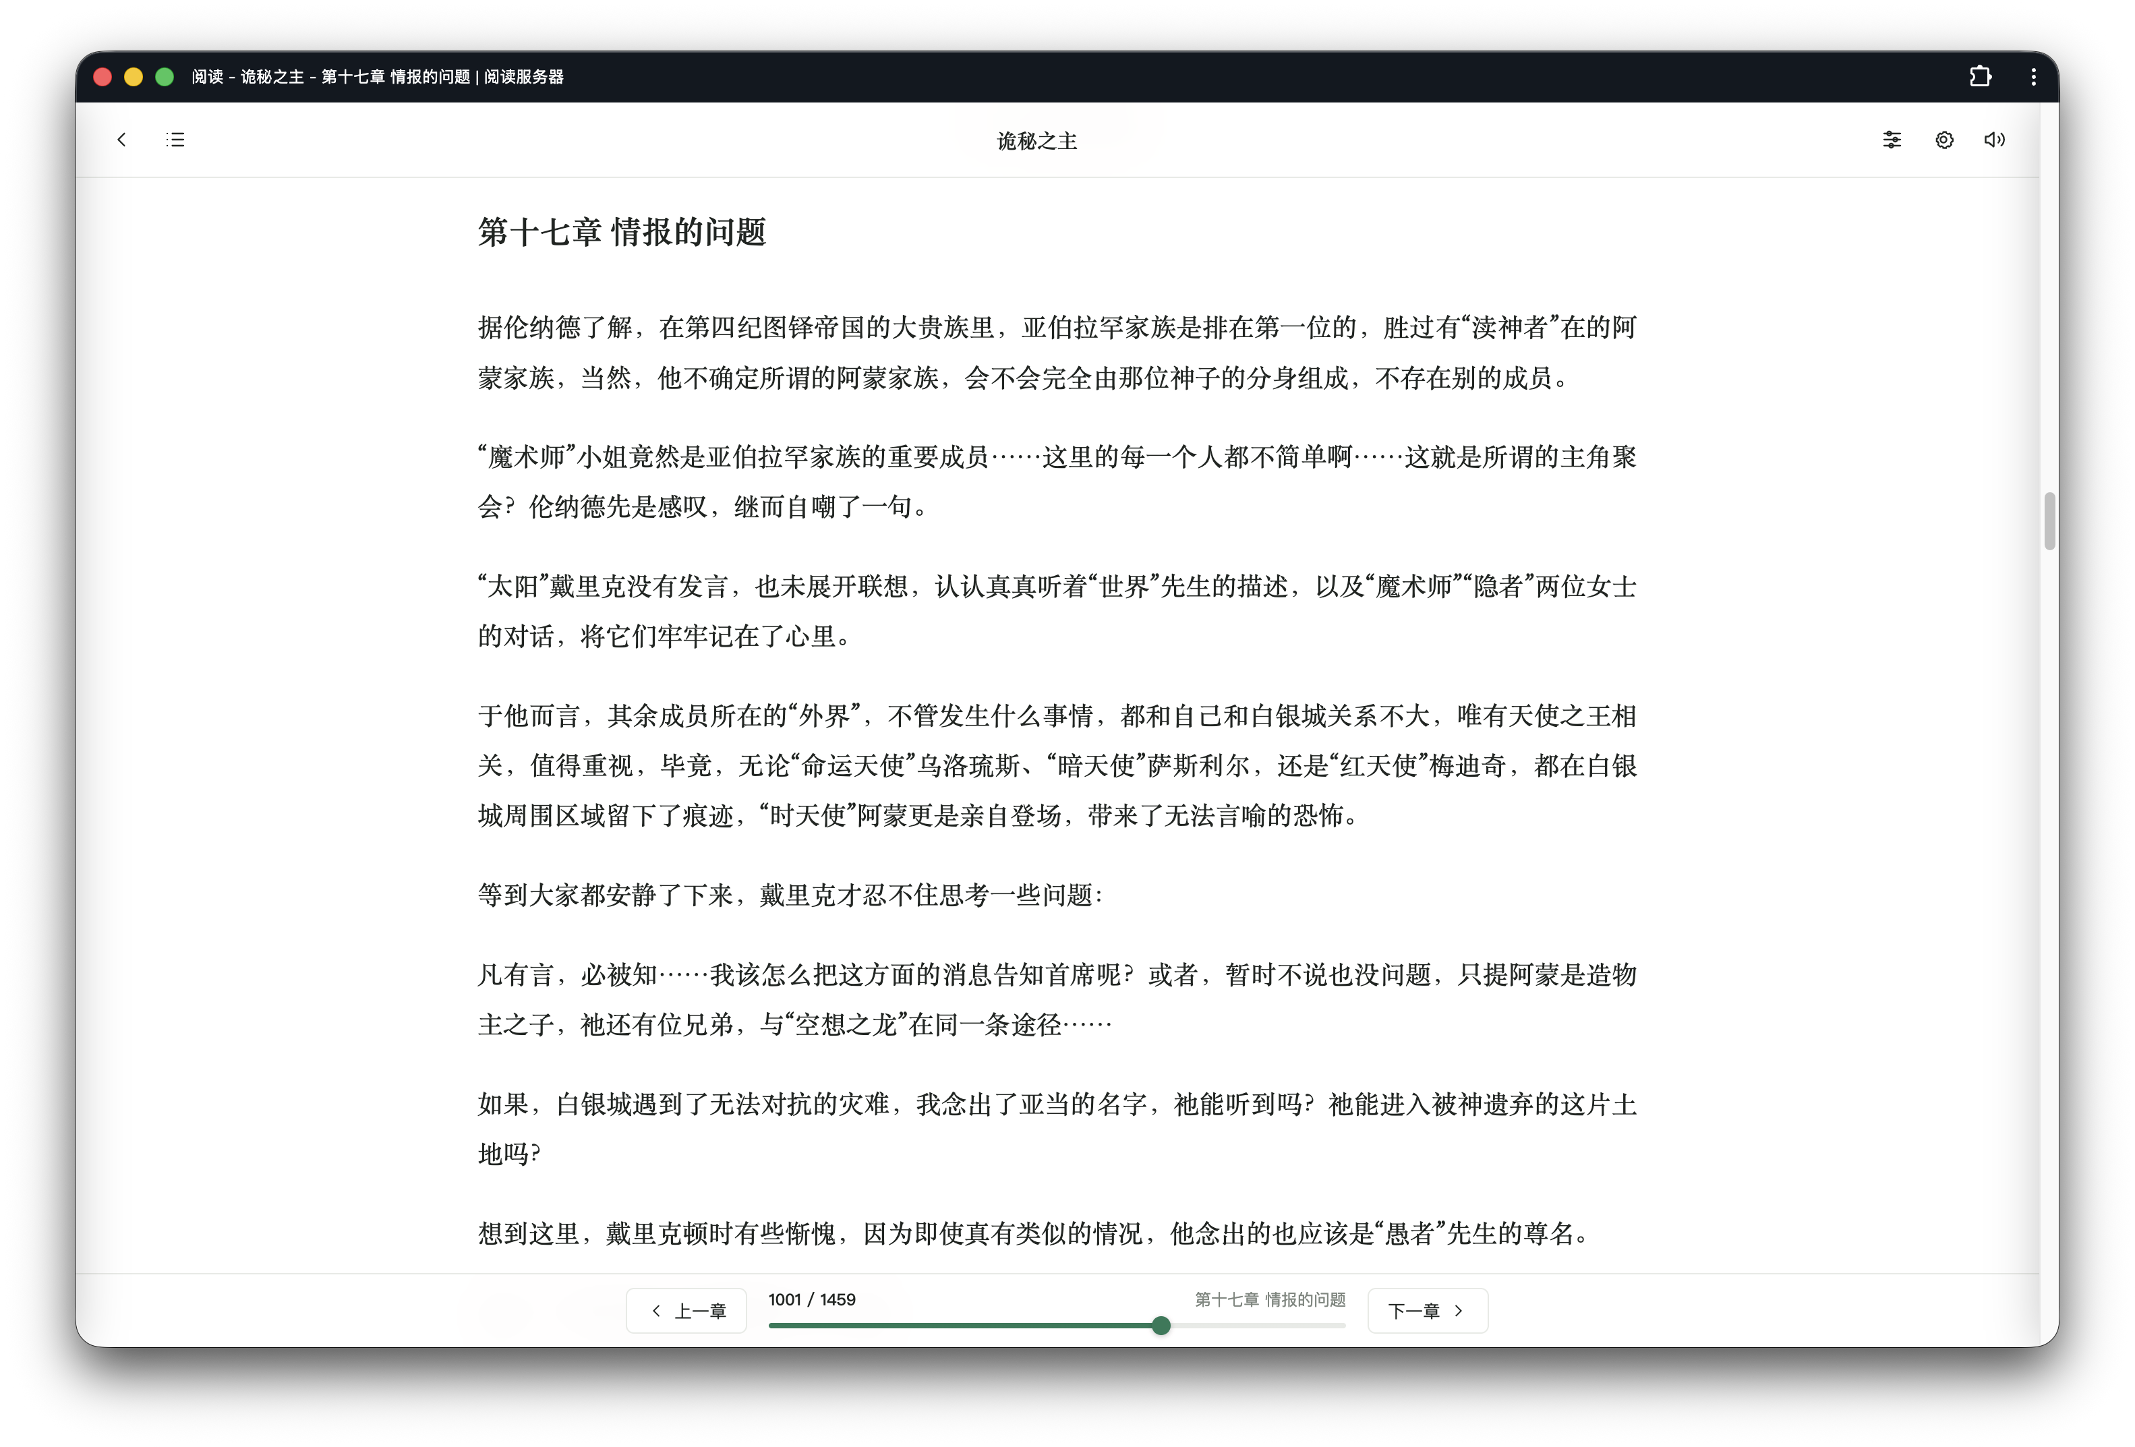
Task: Click the page counter 1001 / 1459
Action: [812, 1299]
